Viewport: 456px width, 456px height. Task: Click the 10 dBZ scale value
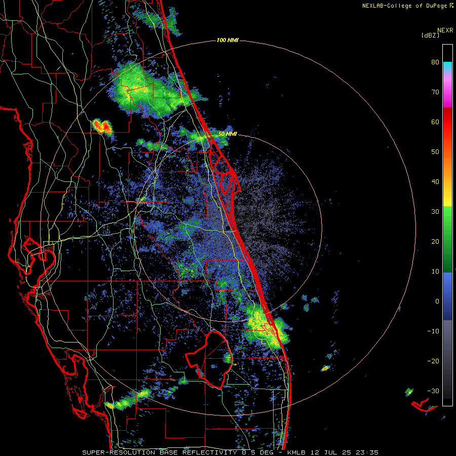click(435, 272)
